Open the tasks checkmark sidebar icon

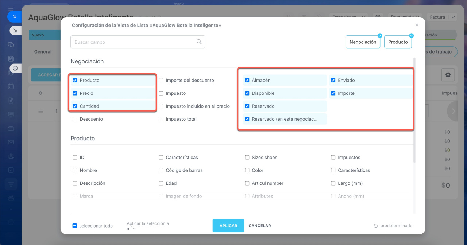coord(11,170)
